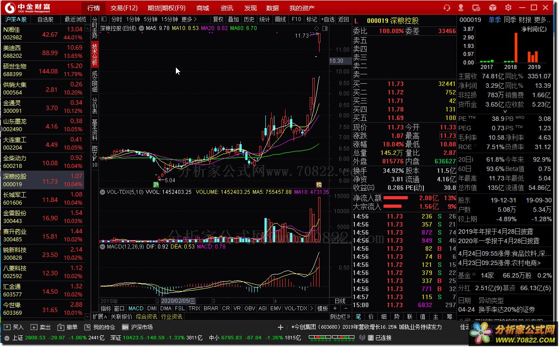Toggle the 叠加 overlay option
The width and height of the screenshot is (559, 347).
233,19
